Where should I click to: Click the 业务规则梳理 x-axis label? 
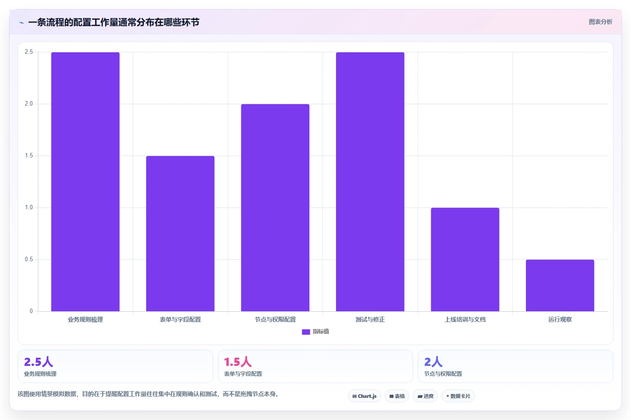point(85,319)
